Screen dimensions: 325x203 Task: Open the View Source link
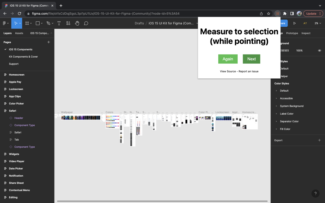click(x=228, y=71)
